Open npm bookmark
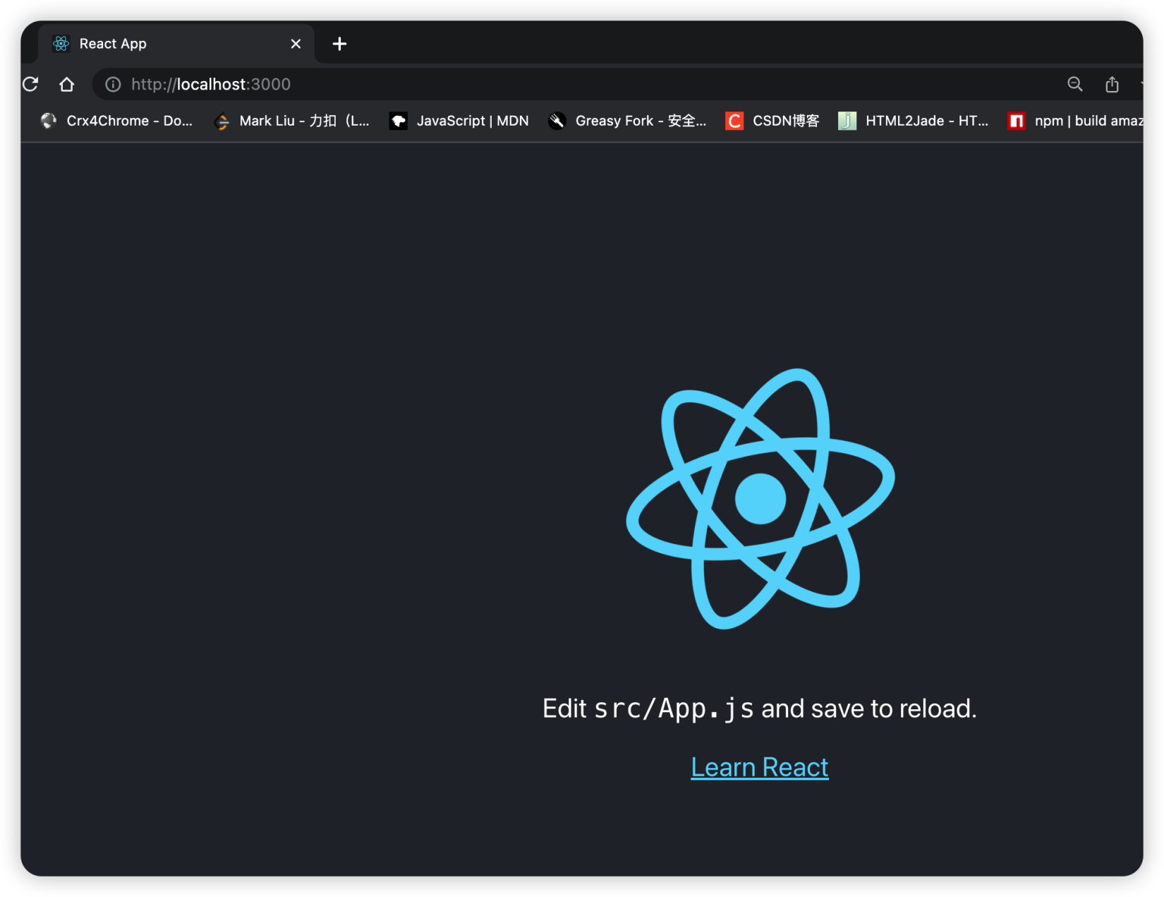This screenshot has height=897, width=1164. coord(1075,121)
